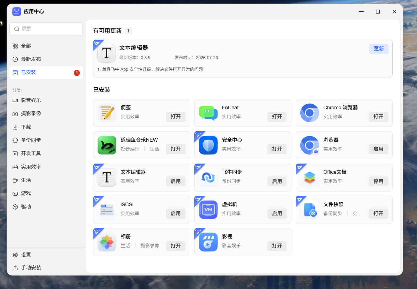
Task: Select the 备份同步 category
Action: pos(46,140)
